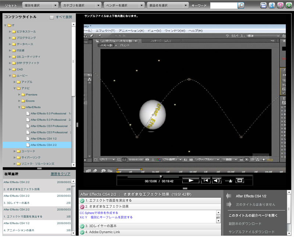The height and width of the screenshot is (237, 294).
Task: Switch the player to fullscreen mode
Action: pos(240,180)
